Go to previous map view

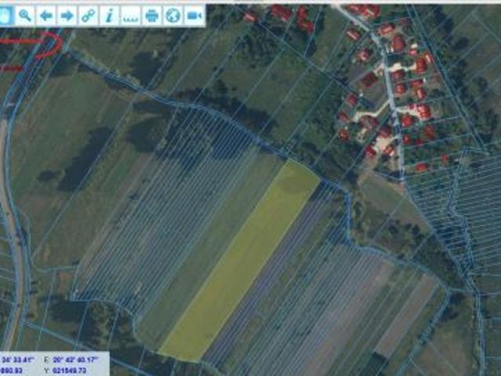[46, 16]
